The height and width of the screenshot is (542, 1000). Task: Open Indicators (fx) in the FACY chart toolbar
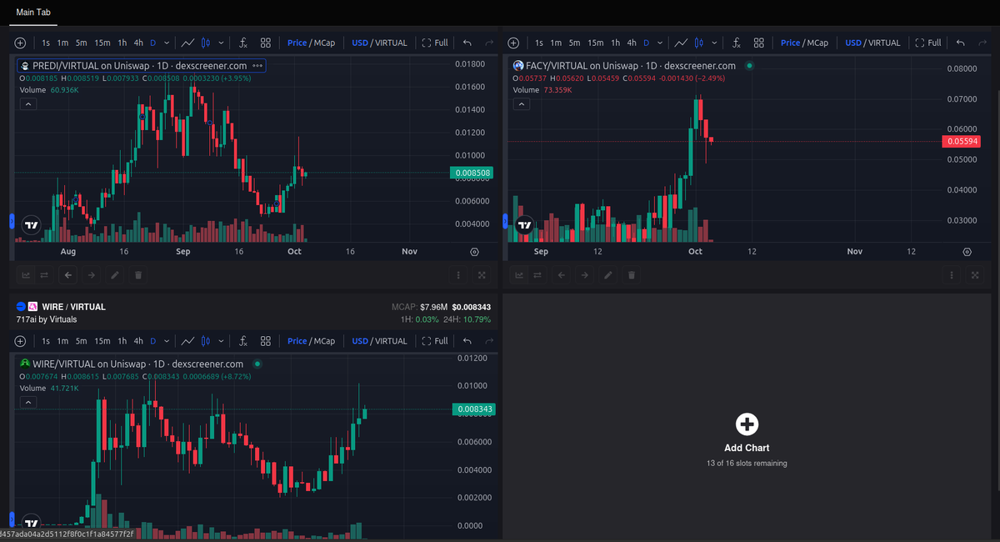[x=737, y=43]
